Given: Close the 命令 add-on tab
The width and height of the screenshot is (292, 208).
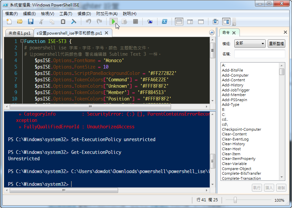Looking at the screenshot, I should click(234, 33).
